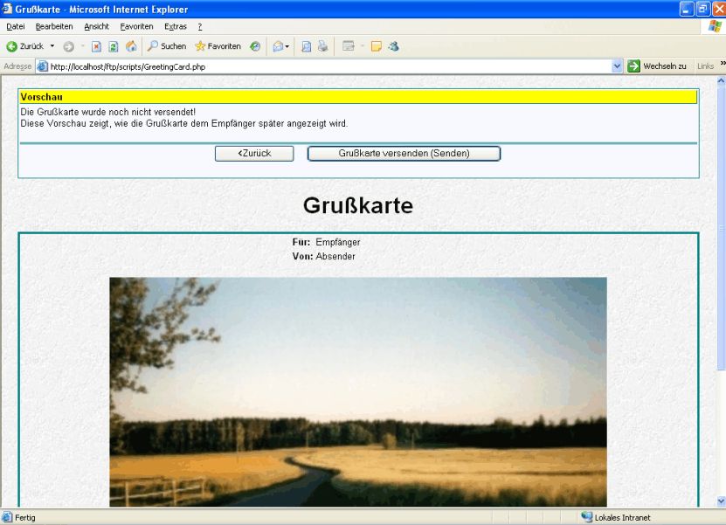The height and width of the screenshot is (525, 726).
Task: Open the Ansicht menu
Action: pos(96,27)
